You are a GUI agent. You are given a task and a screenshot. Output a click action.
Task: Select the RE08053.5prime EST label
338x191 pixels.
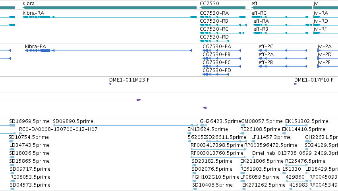click(30, 177)
